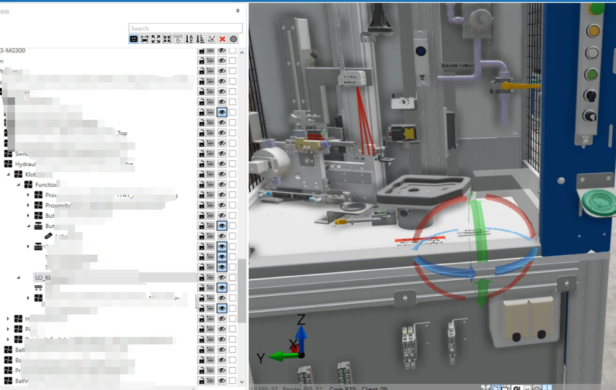
Task: Collapse the Klot tree node
Action: pyautogui.click(x=9, y=175)
